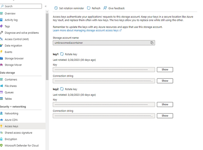
Task: Click the key1 rotate key icon
Action: point(62,54)
